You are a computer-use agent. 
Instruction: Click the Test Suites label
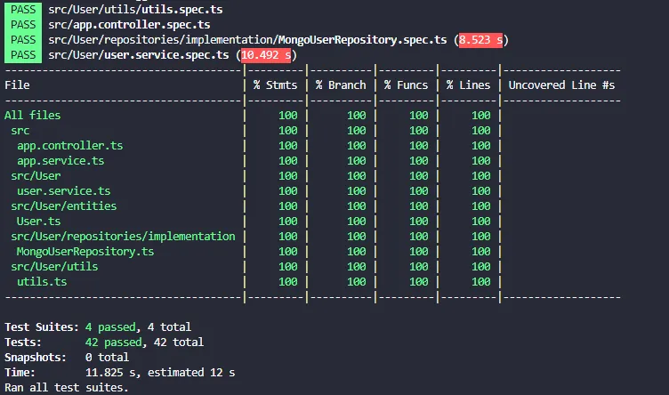click(x=42, y=327)
